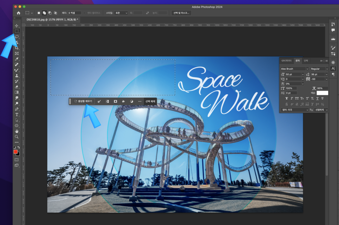
Task: Switch to the 문자 tab
Action: point(298,60)
